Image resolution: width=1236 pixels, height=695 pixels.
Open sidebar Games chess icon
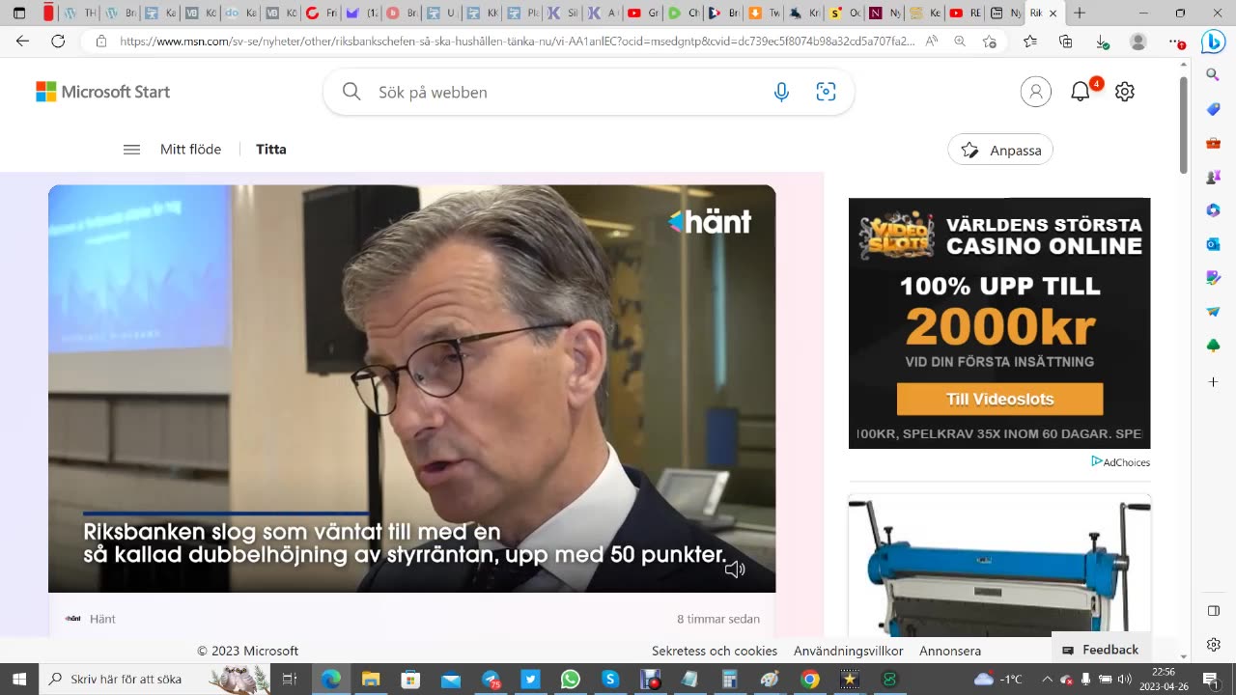point(1213,177)
